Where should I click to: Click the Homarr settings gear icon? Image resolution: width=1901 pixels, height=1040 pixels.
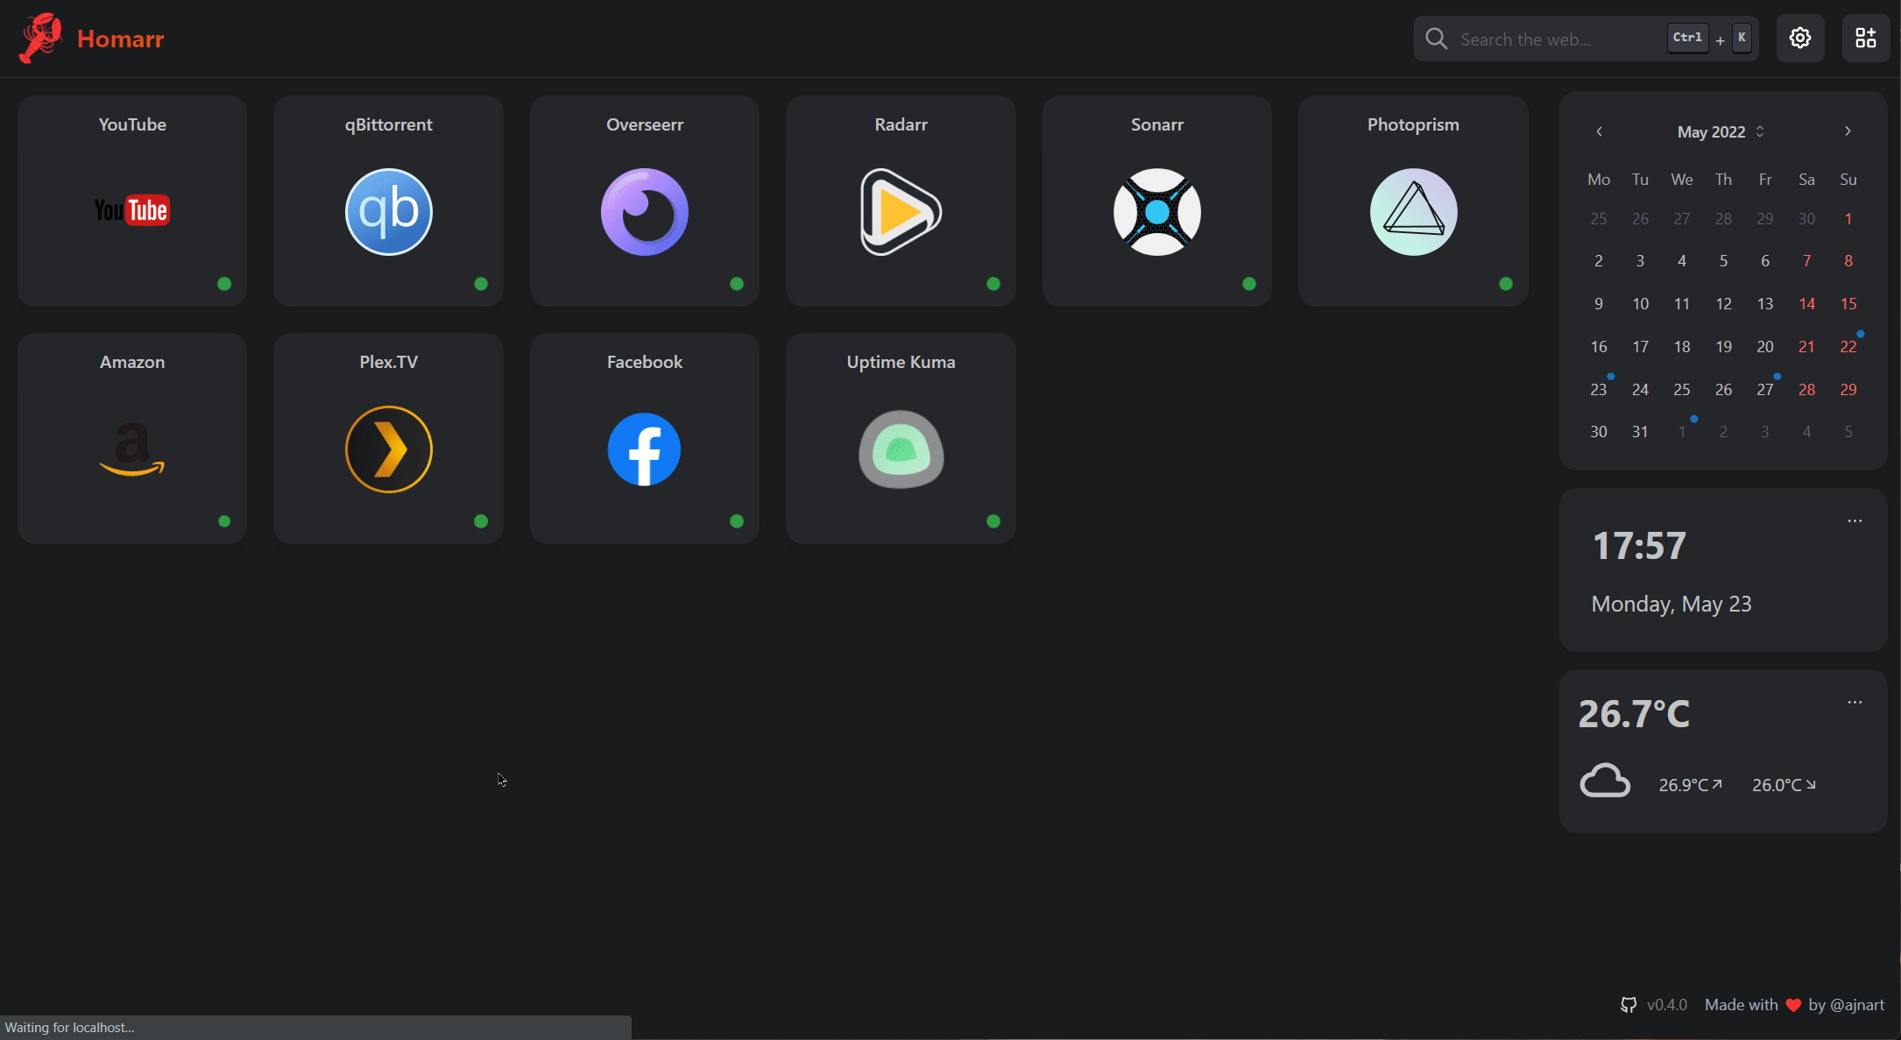(x=1801, y=37)
